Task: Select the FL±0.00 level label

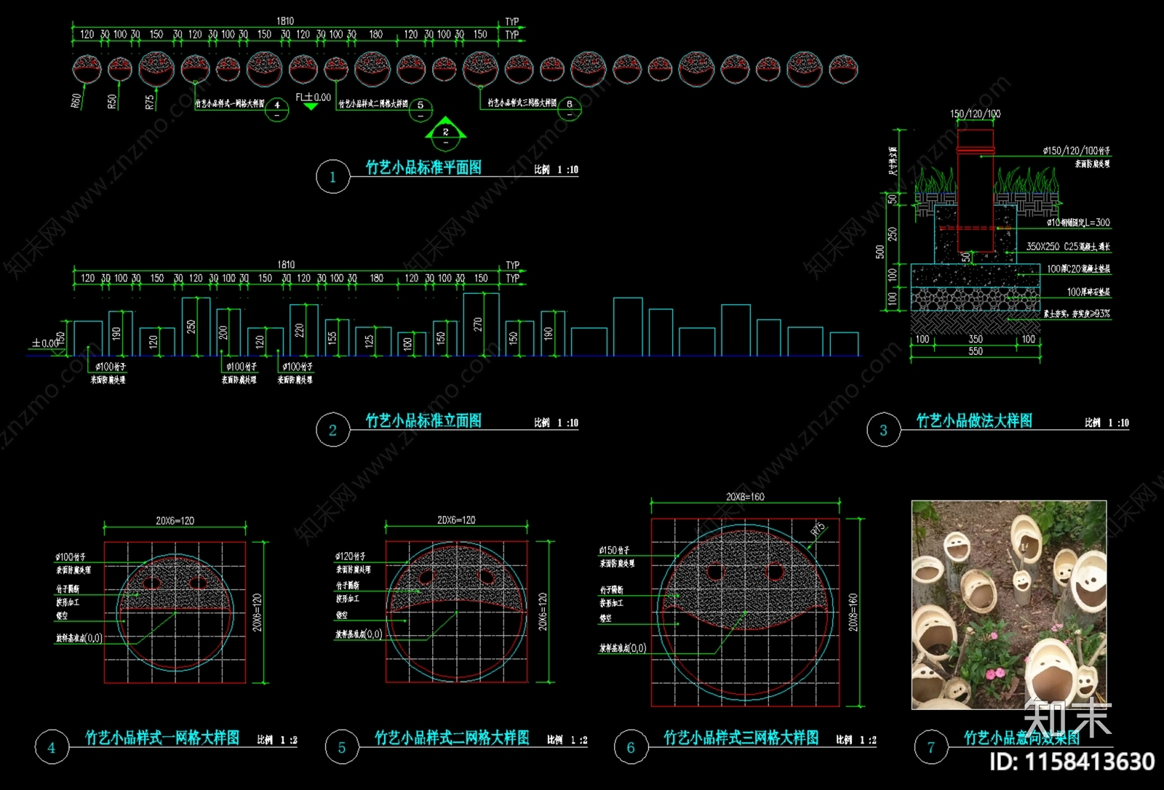Action: click(x=313, y=97)
